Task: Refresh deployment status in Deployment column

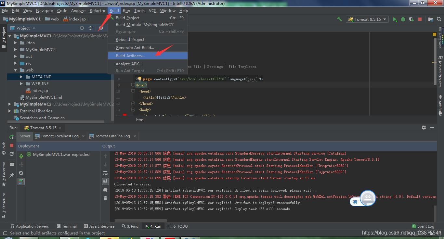Action: (x=21, y=173)
